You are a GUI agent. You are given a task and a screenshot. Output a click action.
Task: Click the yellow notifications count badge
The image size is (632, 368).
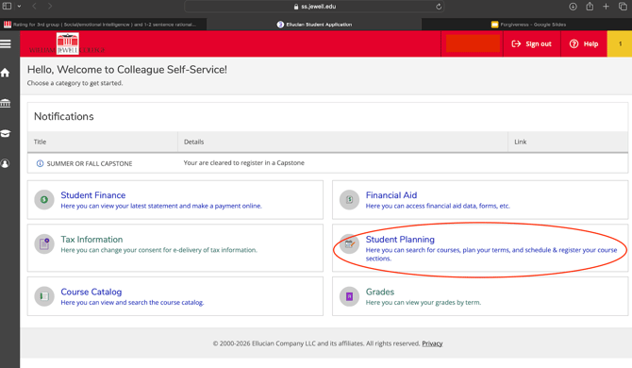click(620, 44)
